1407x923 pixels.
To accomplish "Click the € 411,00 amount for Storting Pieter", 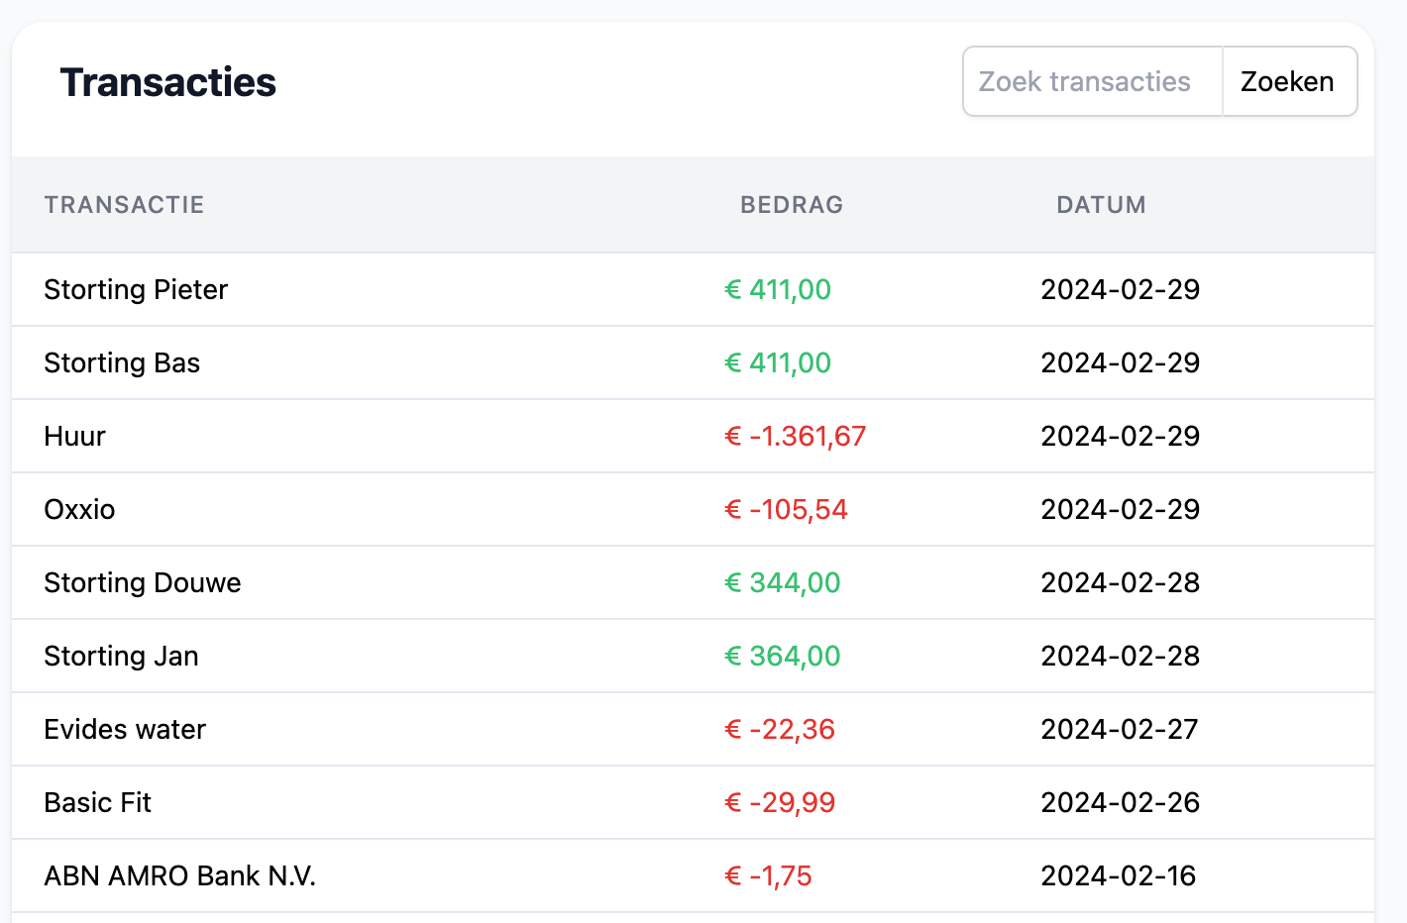I will click(777, 289).
